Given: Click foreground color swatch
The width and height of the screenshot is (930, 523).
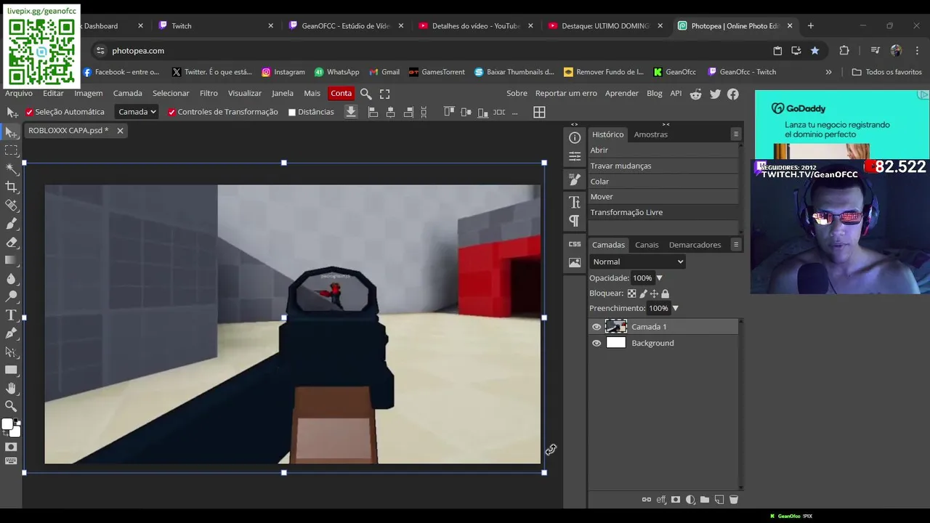Looking at the screenshot, I should (x=7, y=425).
